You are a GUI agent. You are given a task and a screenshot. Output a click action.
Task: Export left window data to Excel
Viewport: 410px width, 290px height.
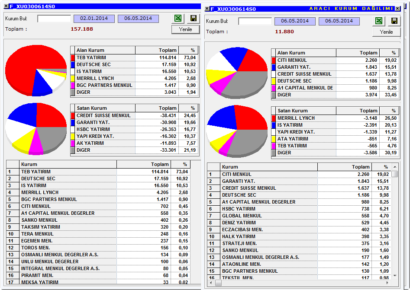[x=178, y=18]
